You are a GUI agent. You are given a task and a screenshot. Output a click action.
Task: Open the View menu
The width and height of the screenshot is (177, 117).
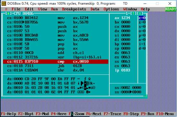[42, 9]
